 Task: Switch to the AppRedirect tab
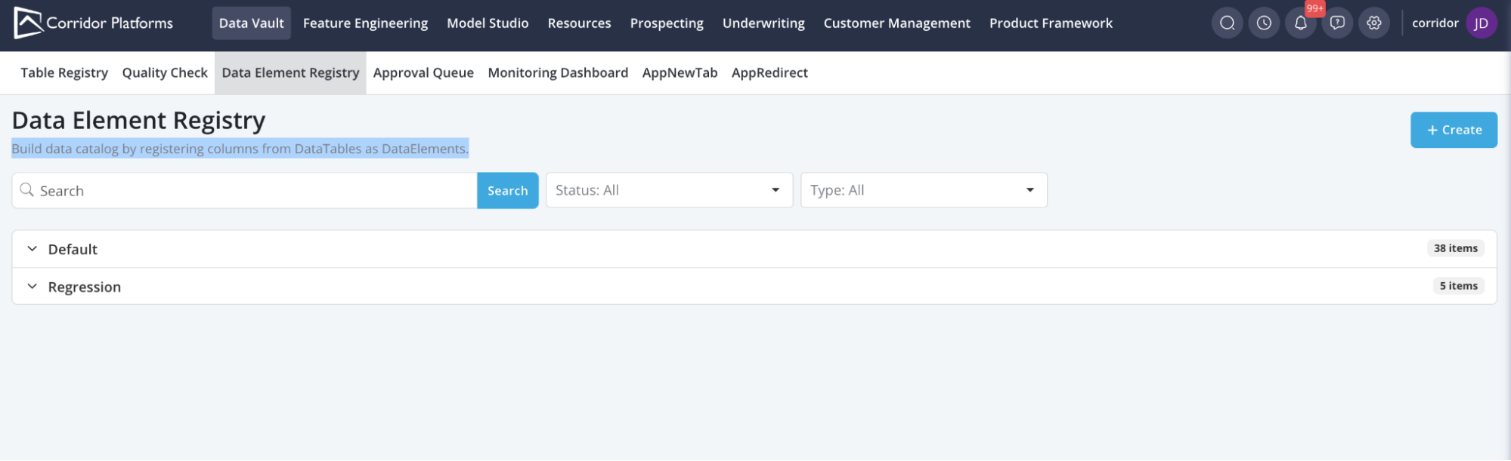769,73
